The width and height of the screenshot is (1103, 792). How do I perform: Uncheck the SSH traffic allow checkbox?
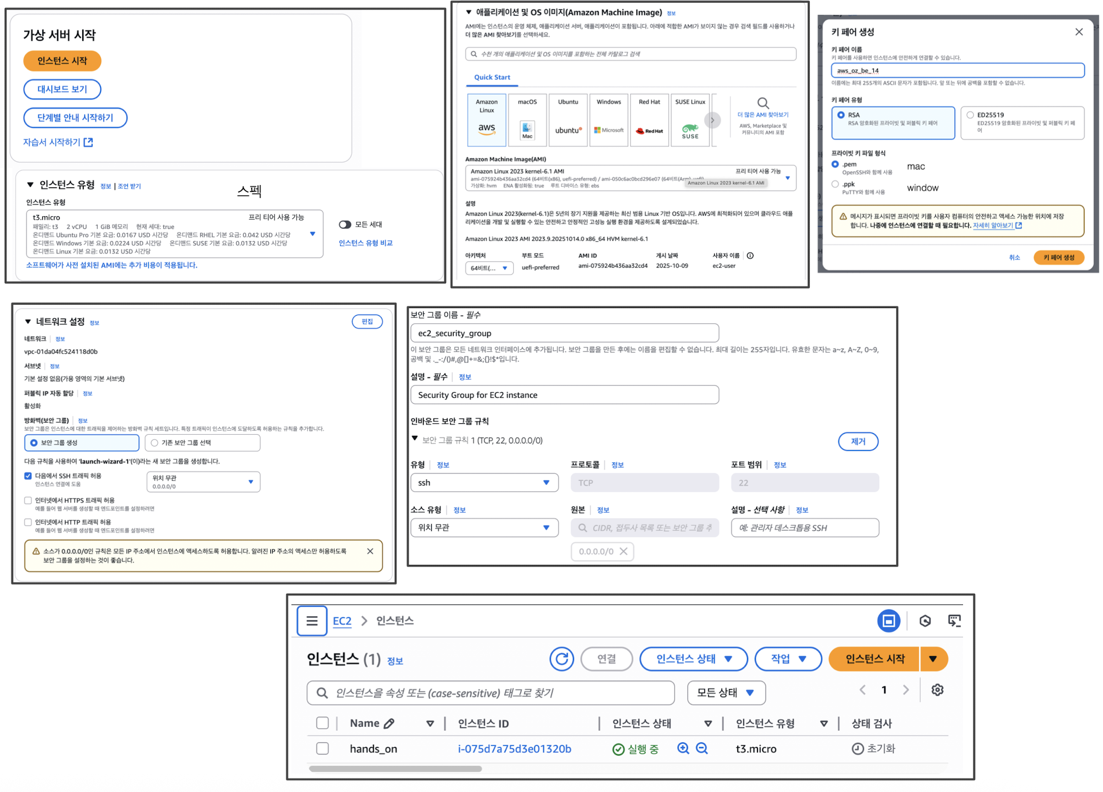pyautogui.click(x=28, y=476)
